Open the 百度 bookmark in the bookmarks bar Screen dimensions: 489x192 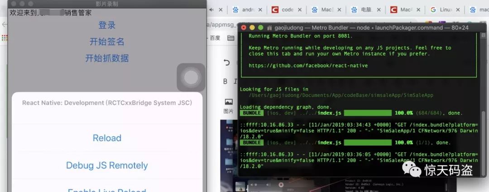click(215, 38)
